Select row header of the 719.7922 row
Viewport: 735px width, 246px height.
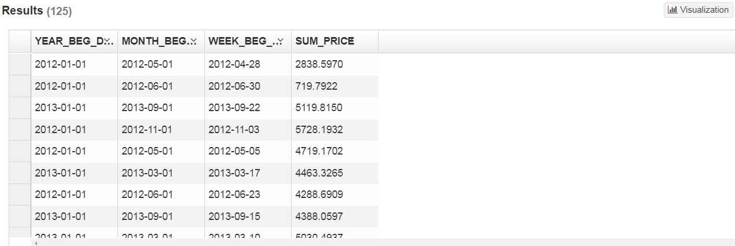click(20, 86)
